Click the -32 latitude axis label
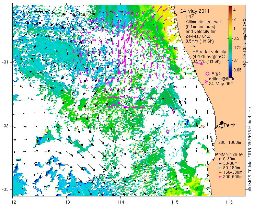This screenshot has height=206, width=254. click(x=6, y=126)
